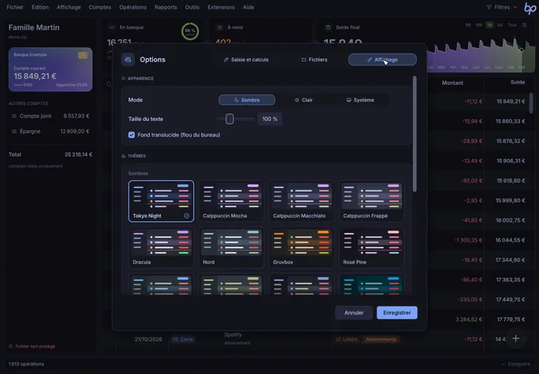Open the Rapports menu
The image size is (539, 374).
point(165,7)
